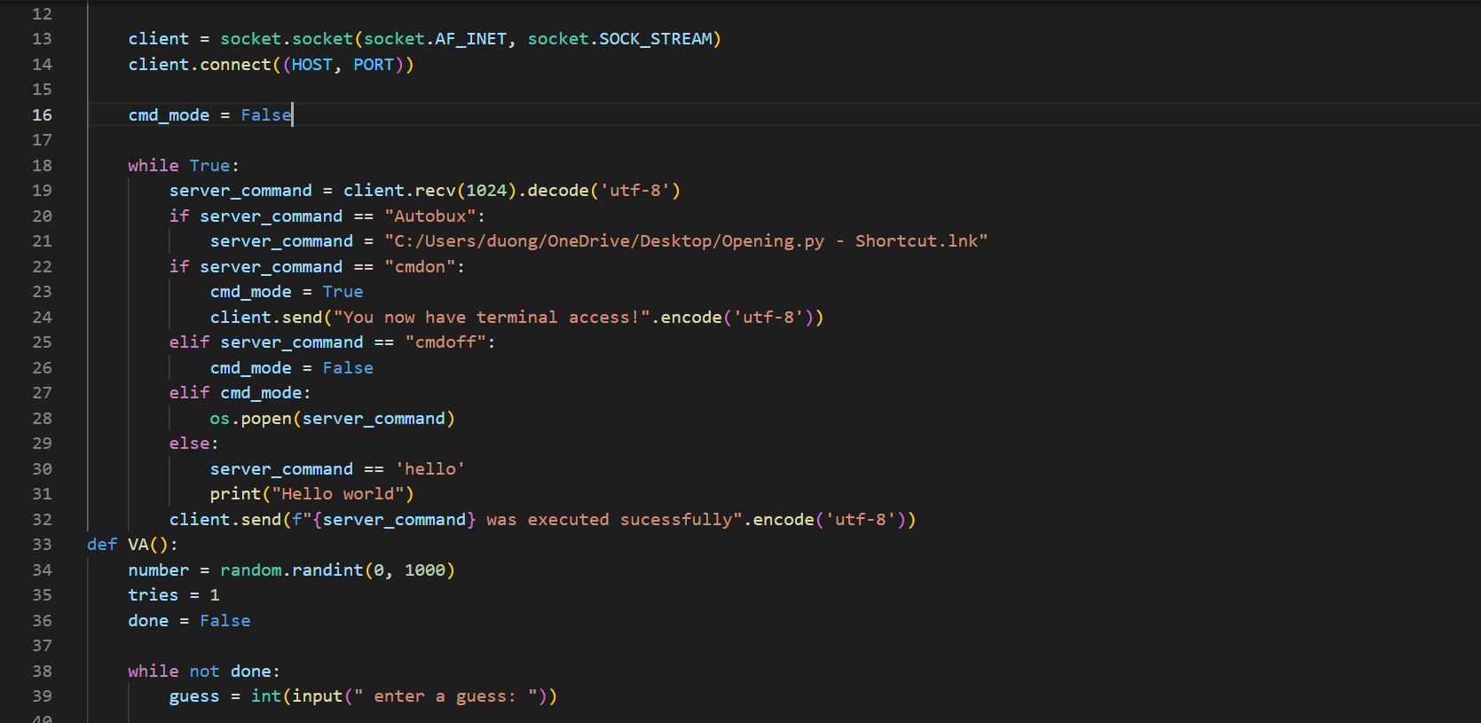Click the 'hello' string literal

pyautogui.click(x=430, y=469)
